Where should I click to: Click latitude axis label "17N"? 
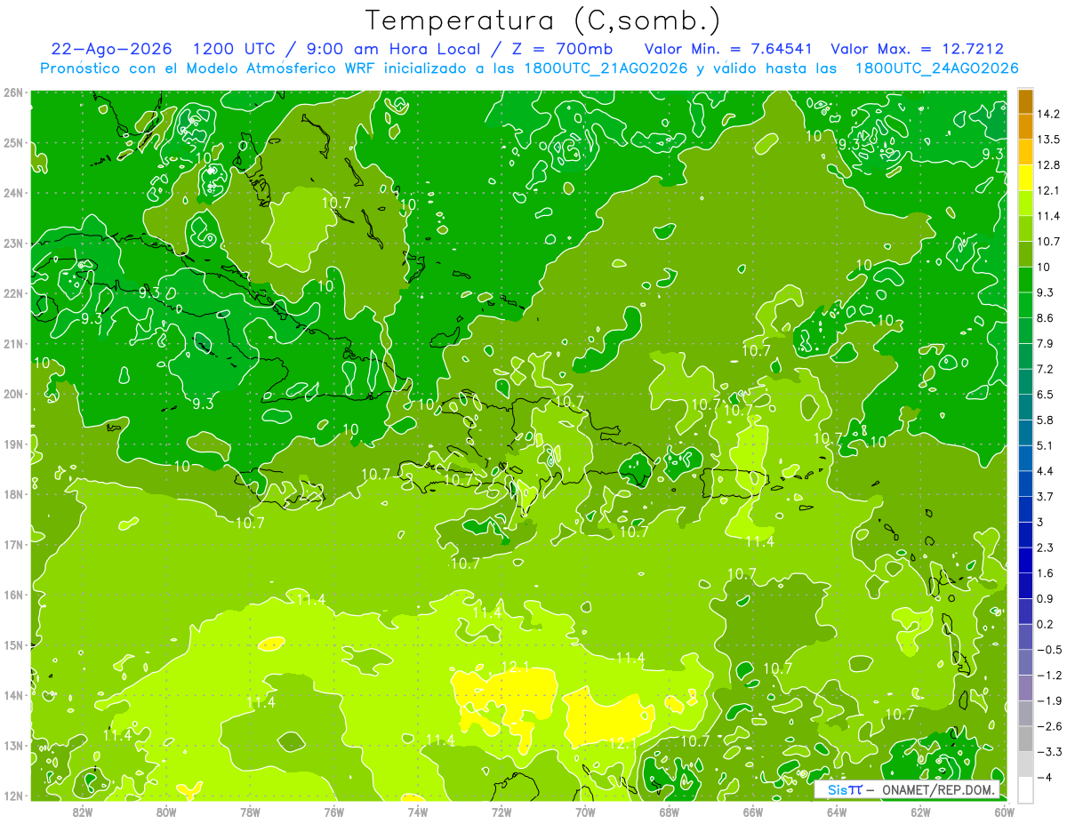[x=13, y=545]
